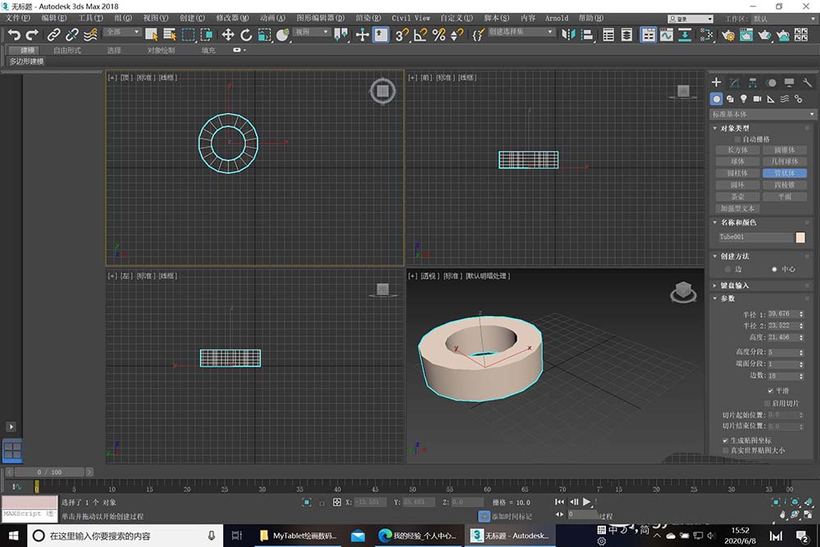
Task: Expand the 键盘输入 rollout
Action: 735,285
